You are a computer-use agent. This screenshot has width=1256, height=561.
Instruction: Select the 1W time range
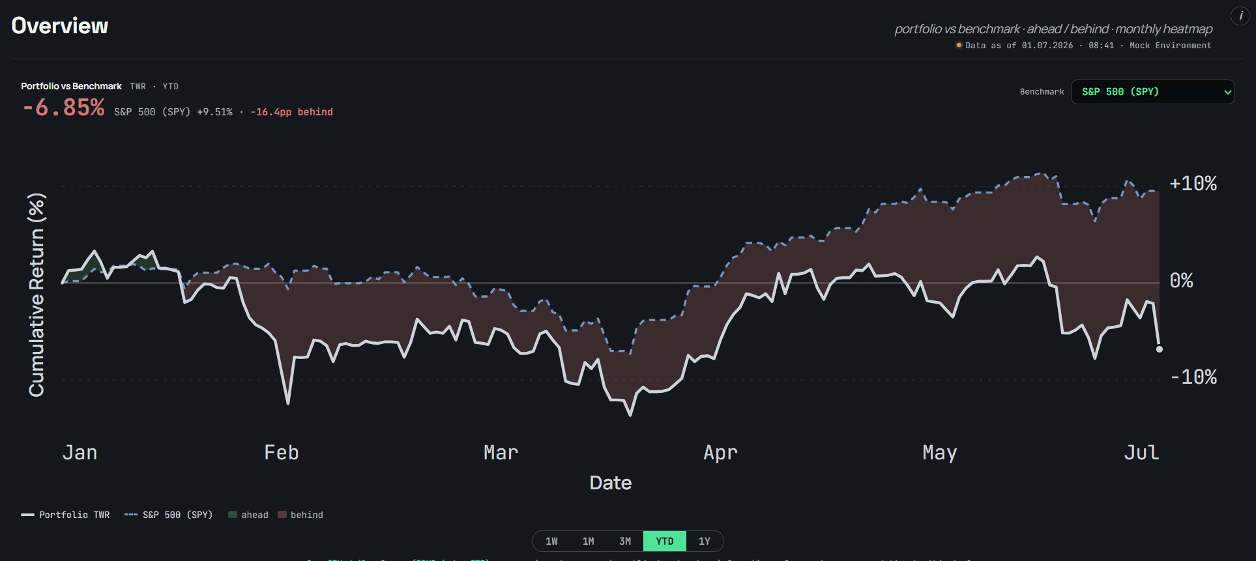[551, 541]
